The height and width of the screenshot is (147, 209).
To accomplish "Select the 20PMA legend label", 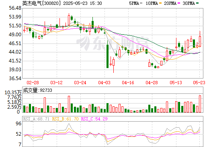I will pos(170,3).
